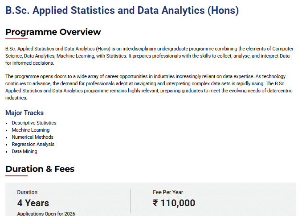Select the Descriptive Statistics list item
Viewport: 302px width, 216px height.
click(34, 123)
